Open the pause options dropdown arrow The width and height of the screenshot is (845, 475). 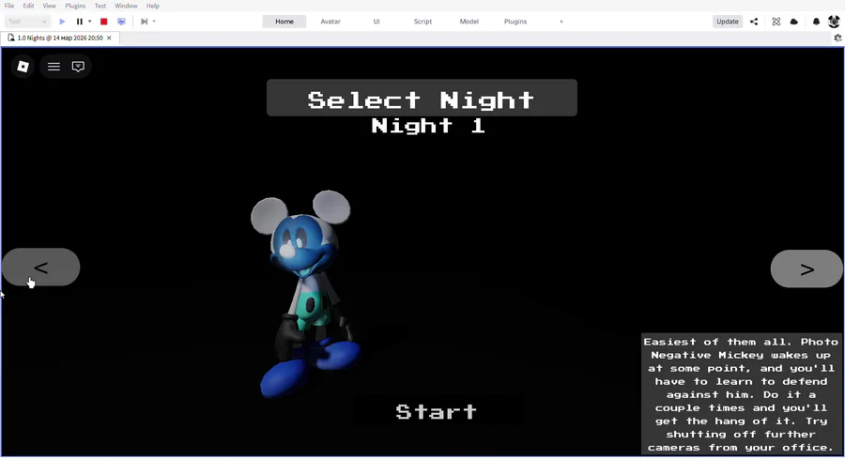(x=89, y=22)
